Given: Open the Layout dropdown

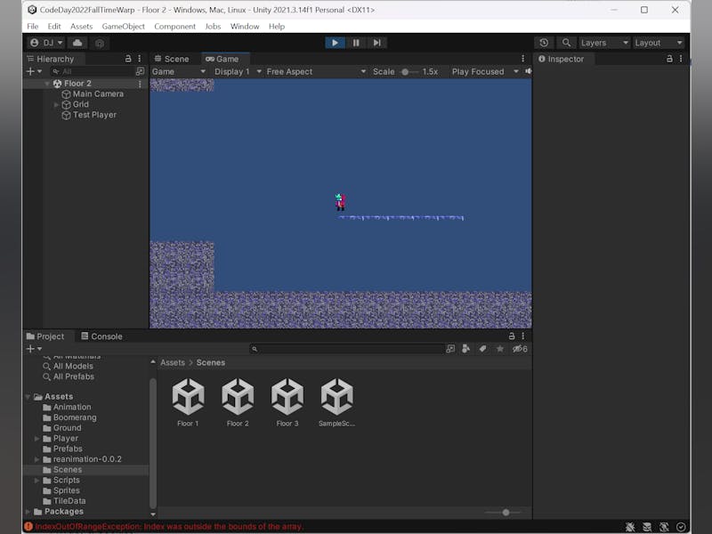Looking at the screenshot, I should [x=659, y=43].
